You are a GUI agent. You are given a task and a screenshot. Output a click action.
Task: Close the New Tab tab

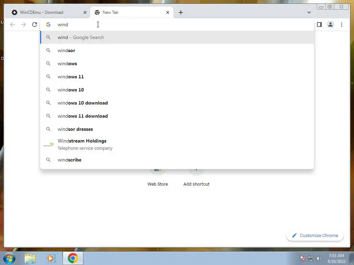click(168, 12)
